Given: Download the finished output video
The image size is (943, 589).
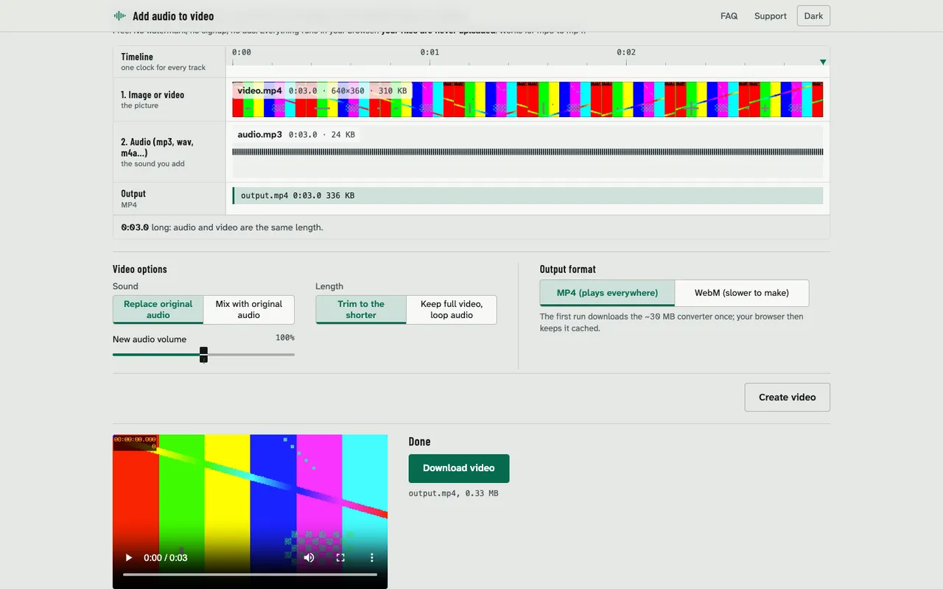Looking at the screenshot, I should [x=459, y=468].
